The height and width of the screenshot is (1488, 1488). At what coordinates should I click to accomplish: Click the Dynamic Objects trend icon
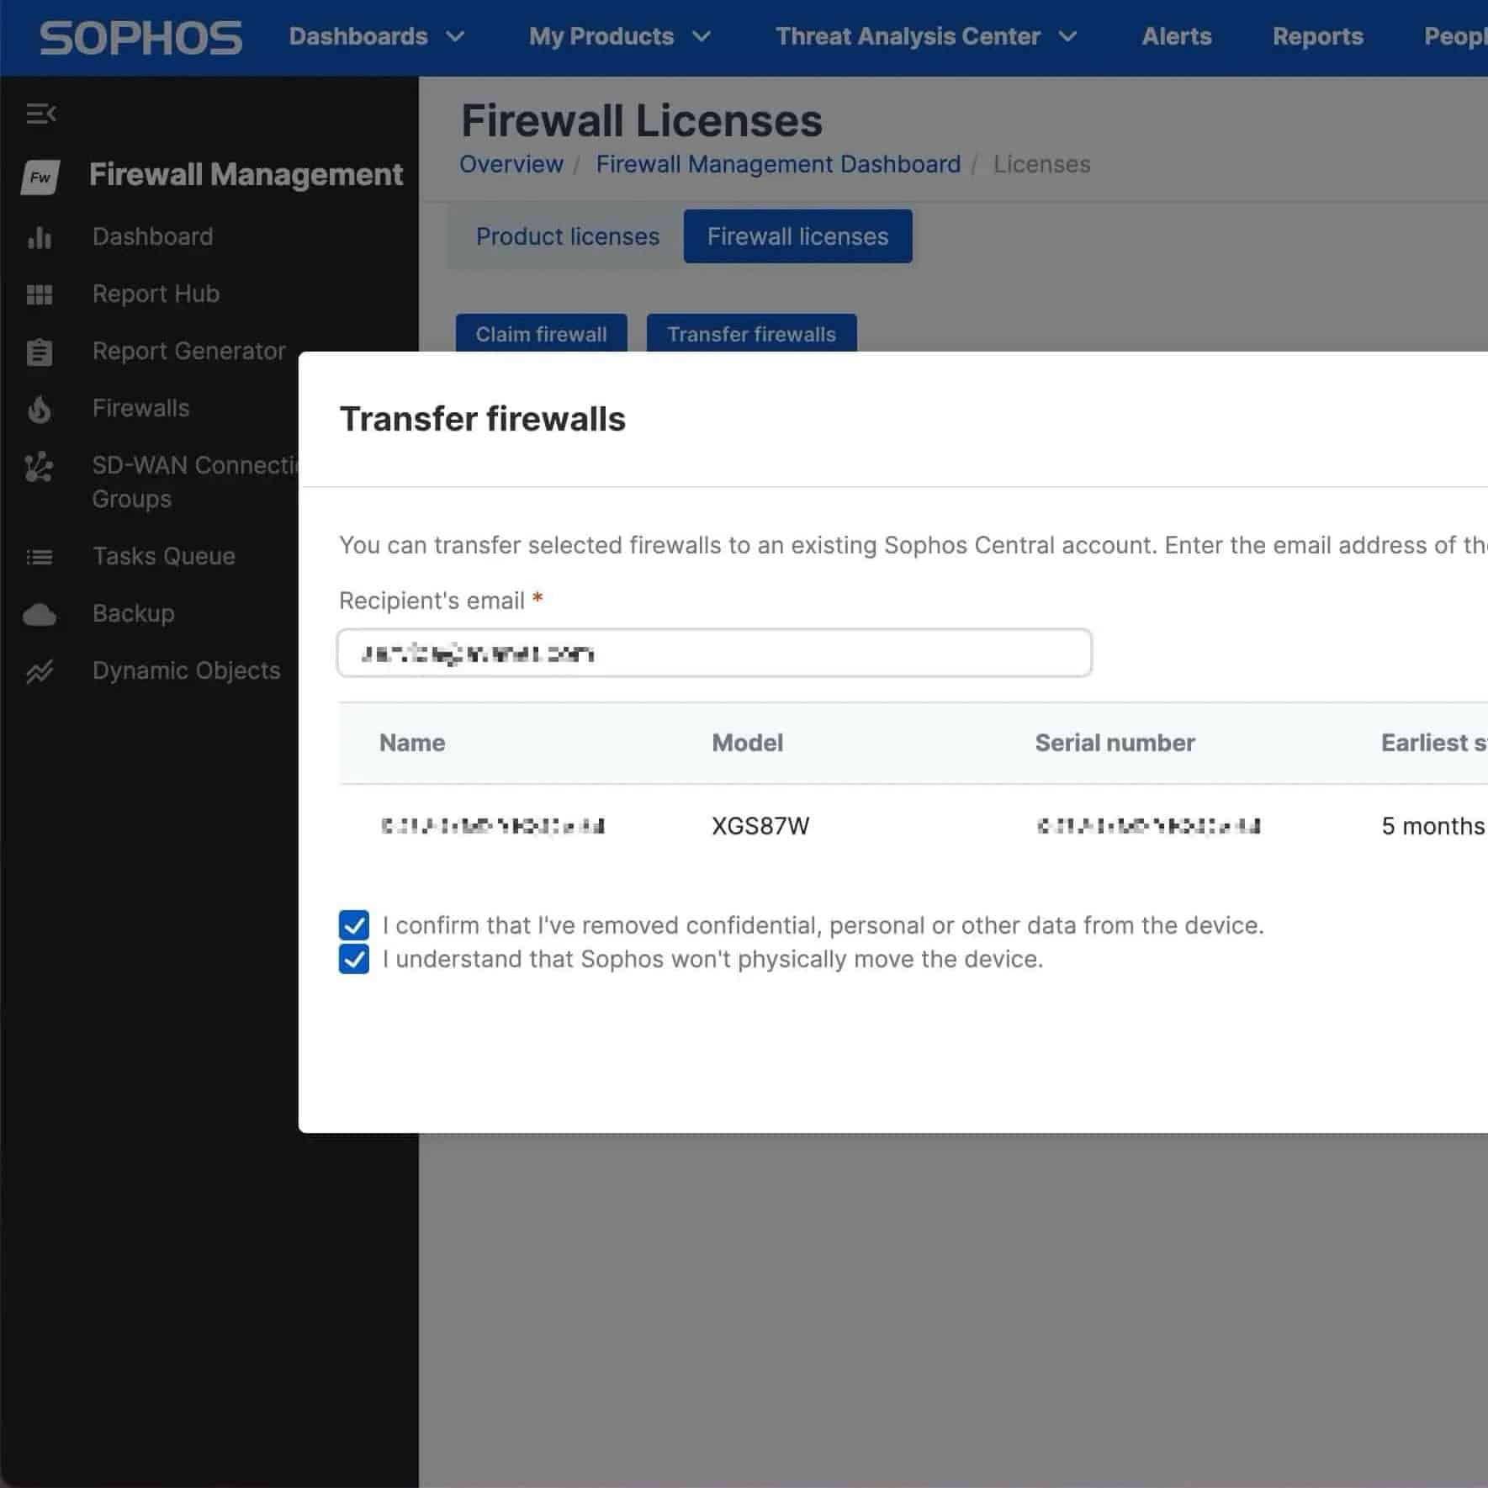pyautogui.click(x=40, y=671)
